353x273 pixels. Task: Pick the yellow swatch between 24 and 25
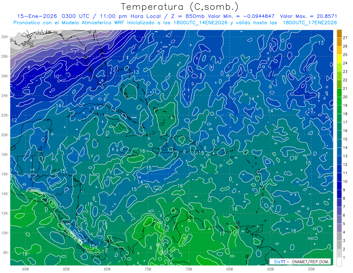point(339,59)
